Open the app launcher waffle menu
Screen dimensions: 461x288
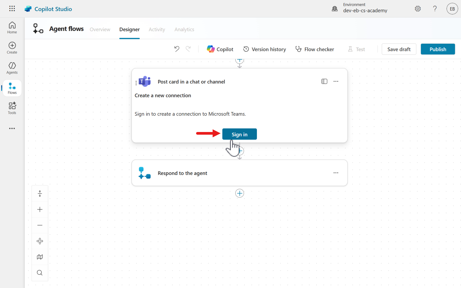point(12,9)
